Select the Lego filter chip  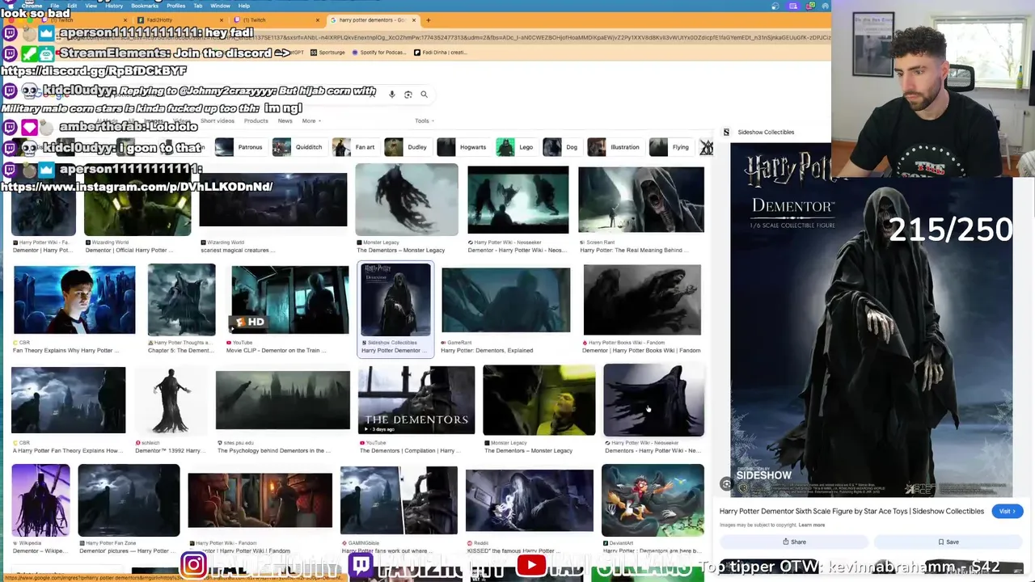coord(515,147)
